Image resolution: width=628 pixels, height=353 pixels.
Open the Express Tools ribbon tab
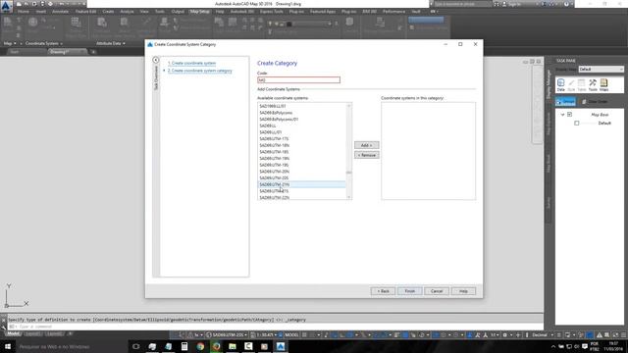point(272,12)
